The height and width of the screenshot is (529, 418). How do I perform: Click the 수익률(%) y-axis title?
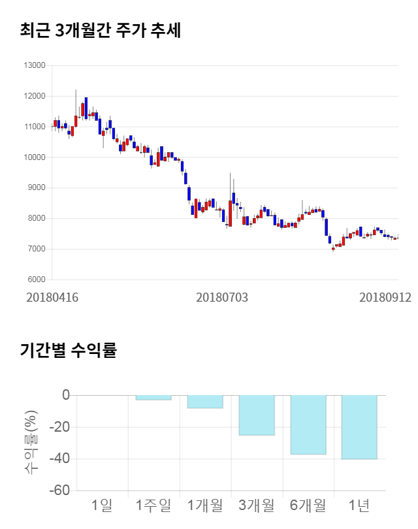click(x=31, y=442)
